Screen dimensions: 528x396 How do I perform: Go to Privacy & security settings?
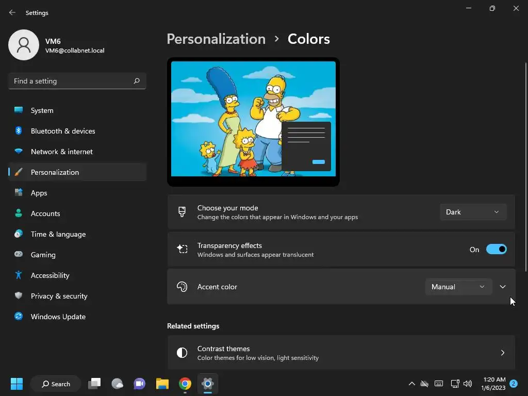(77, 295)
